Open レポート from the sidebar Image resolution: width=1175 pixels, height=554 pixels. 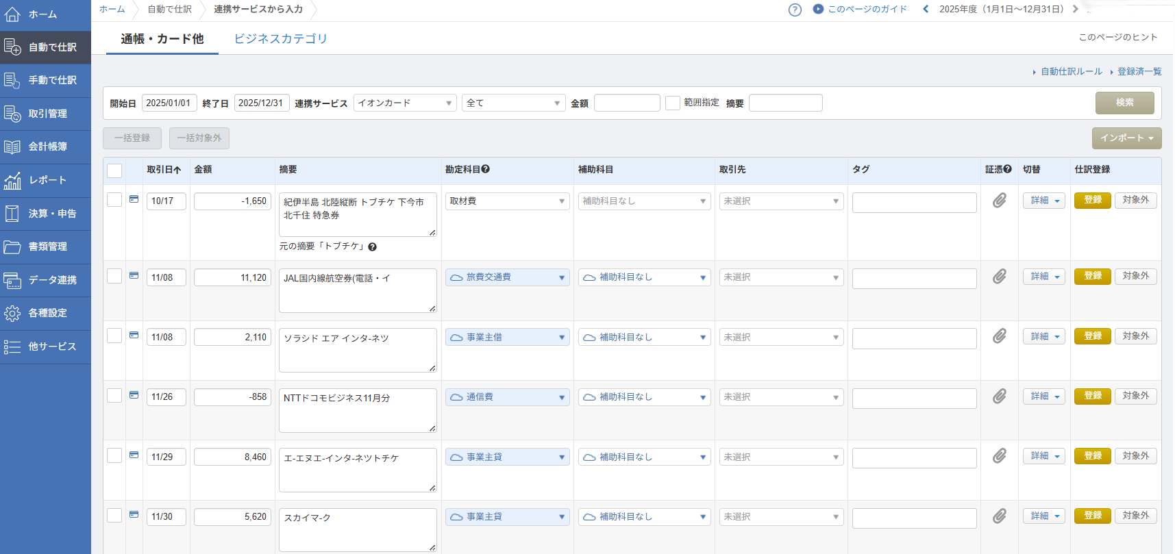[x=45, y=180]
